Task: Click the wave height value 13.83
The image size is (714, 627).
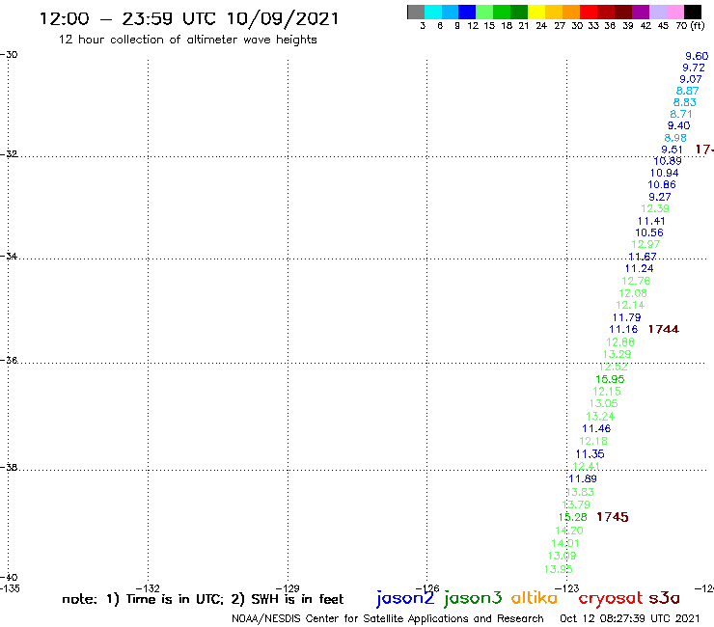Action: (580, 492)
